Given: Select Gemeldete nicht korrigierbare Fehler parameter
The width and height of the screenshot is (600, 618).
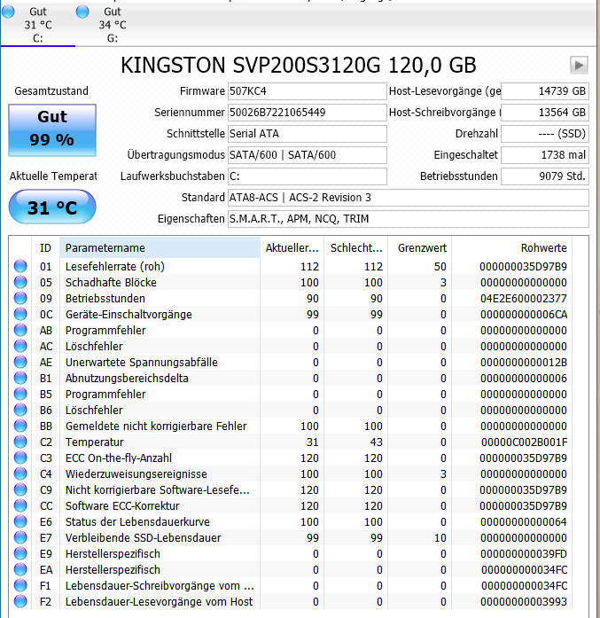Looking at the screenshot, I should [x=156, y=426].
